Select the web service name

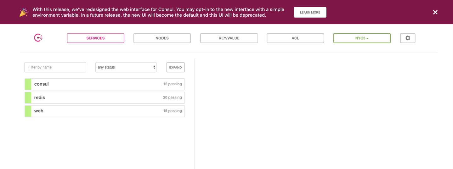click(x=39, y=111)
